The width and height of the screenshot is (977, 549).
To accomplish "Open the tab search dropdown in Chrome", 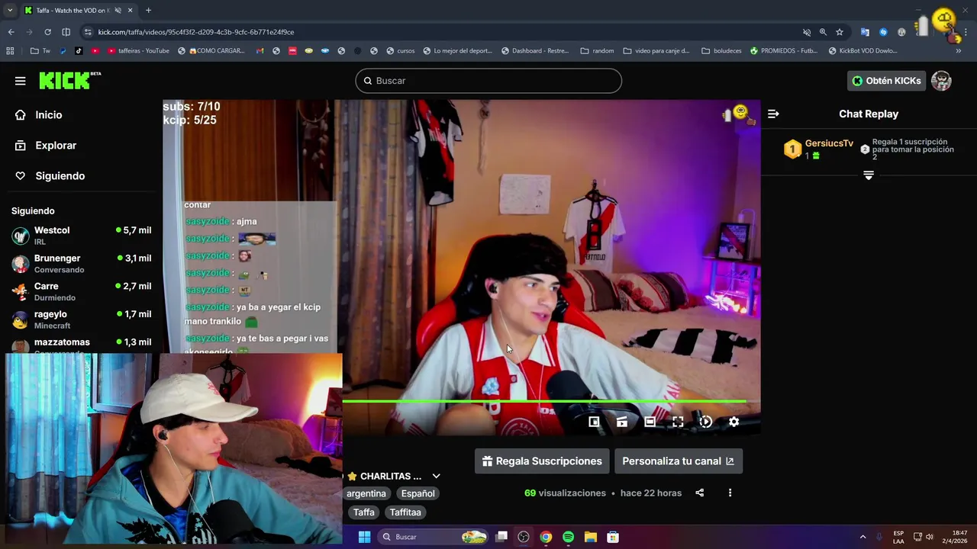I will (10, 11).
